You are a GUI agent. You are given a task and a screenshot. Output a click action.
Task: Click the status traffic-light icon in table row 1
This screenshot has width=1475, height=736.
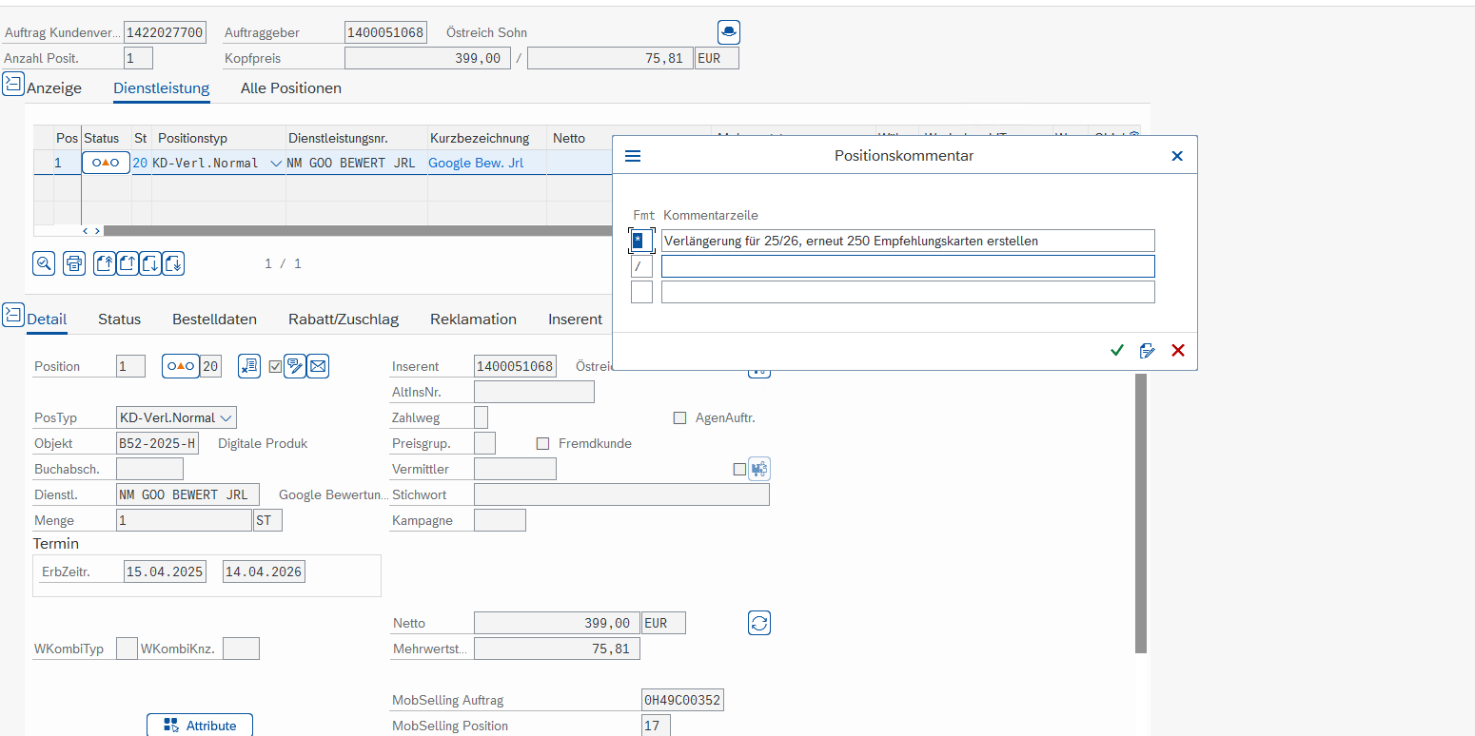(106, 163)
